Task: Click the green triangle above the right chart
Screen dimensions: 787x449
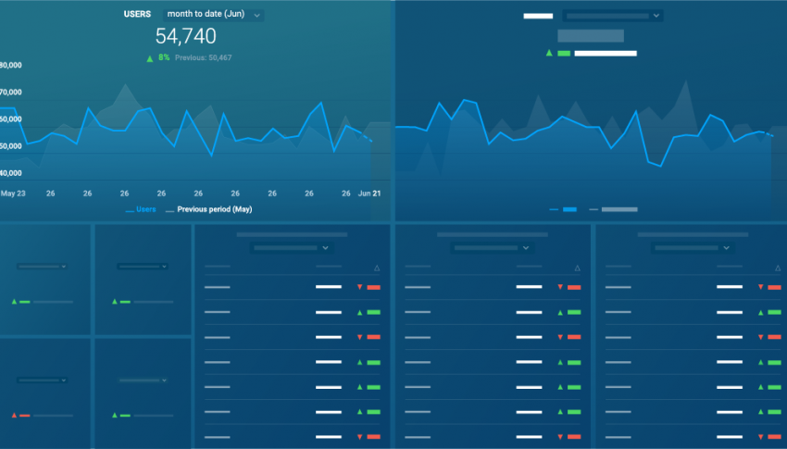Action: (549, 53)
